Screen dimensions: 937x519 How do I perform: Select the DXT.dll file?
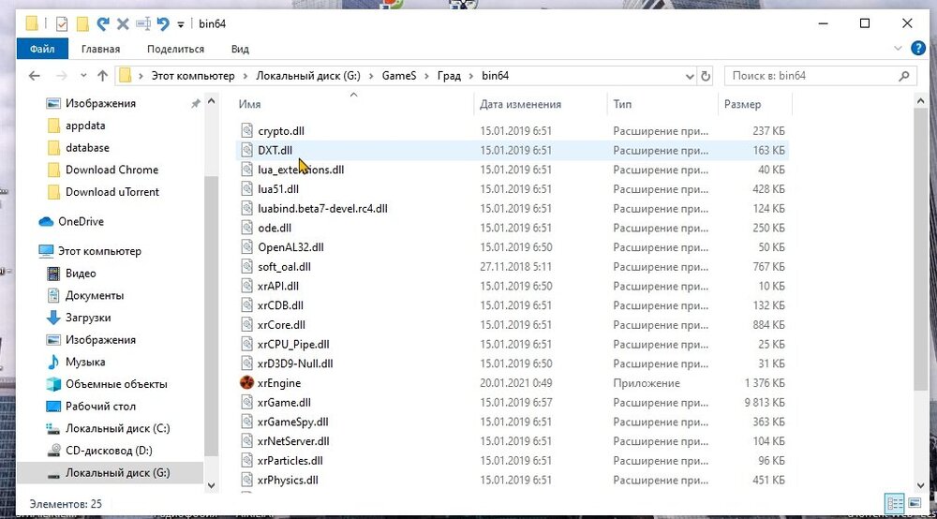(x=275, y=150)
